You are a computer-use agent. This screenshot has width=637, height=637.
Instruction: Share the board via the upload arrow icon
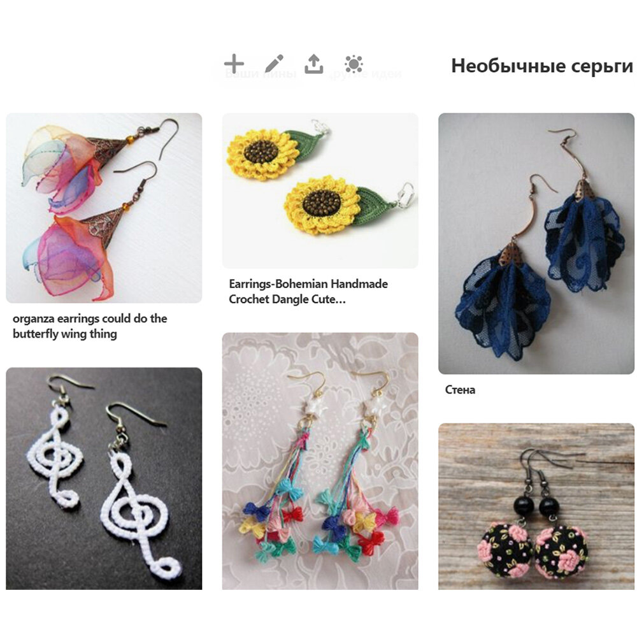click(x=313, y=64)
